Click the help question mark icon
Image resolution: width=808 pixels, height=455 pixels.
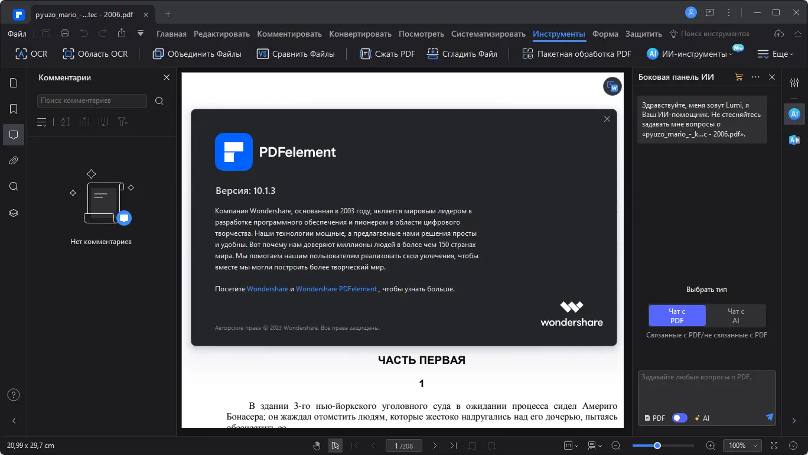coord(14,395)
